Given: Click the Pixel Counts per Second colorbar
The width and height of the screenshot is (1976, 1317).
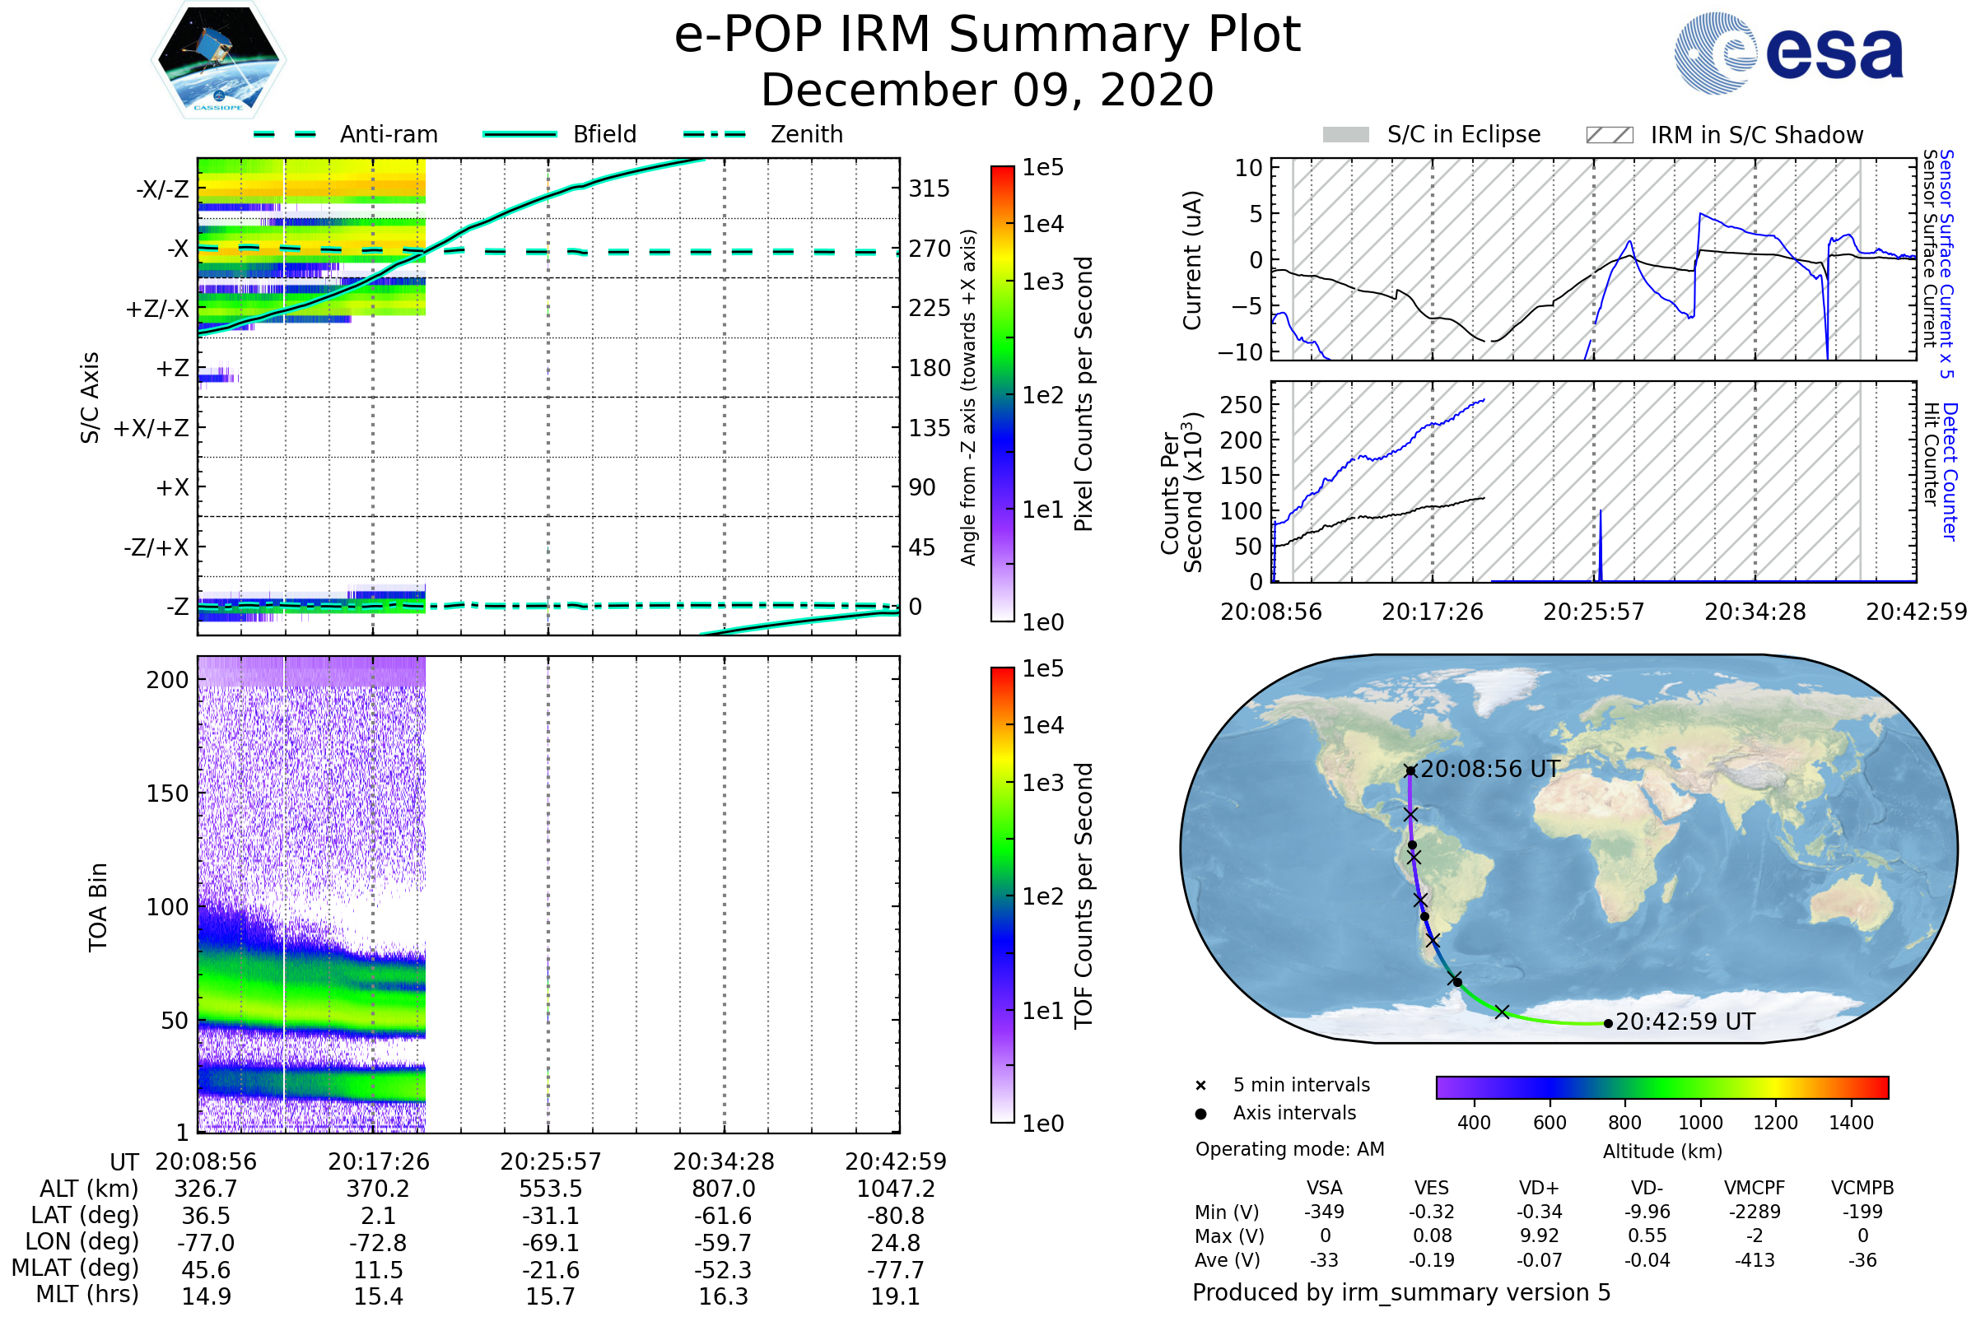Looking at the screenshot, I should (1002, 393).
